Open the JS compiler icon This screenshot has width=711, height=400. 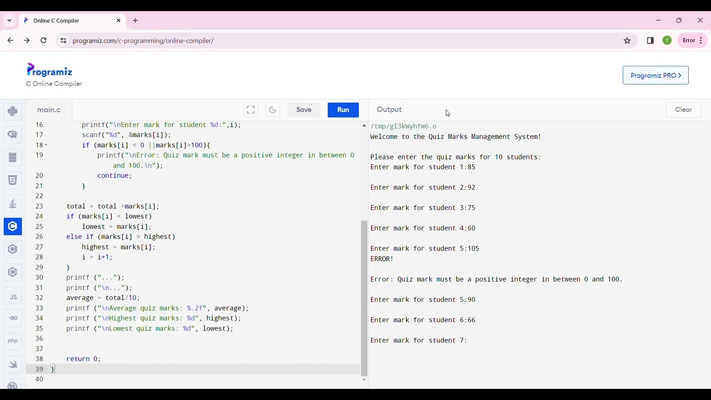pyautogui.click(x=13, y=297)
